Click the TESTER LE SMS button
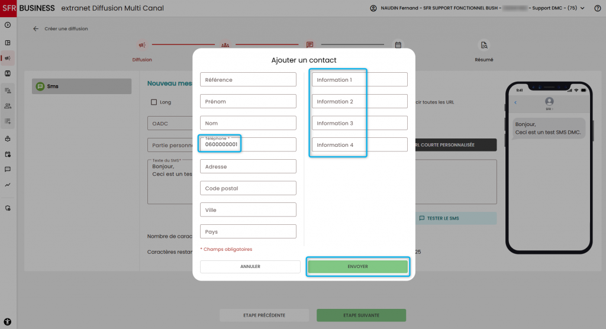The image size is (606, 329). (456, 218)
